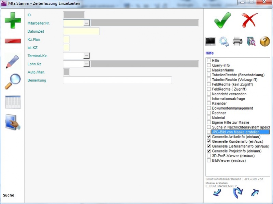273x204 pixels.
Task: Enable the Query-Info checkbox
Action: tap(209, 65)
